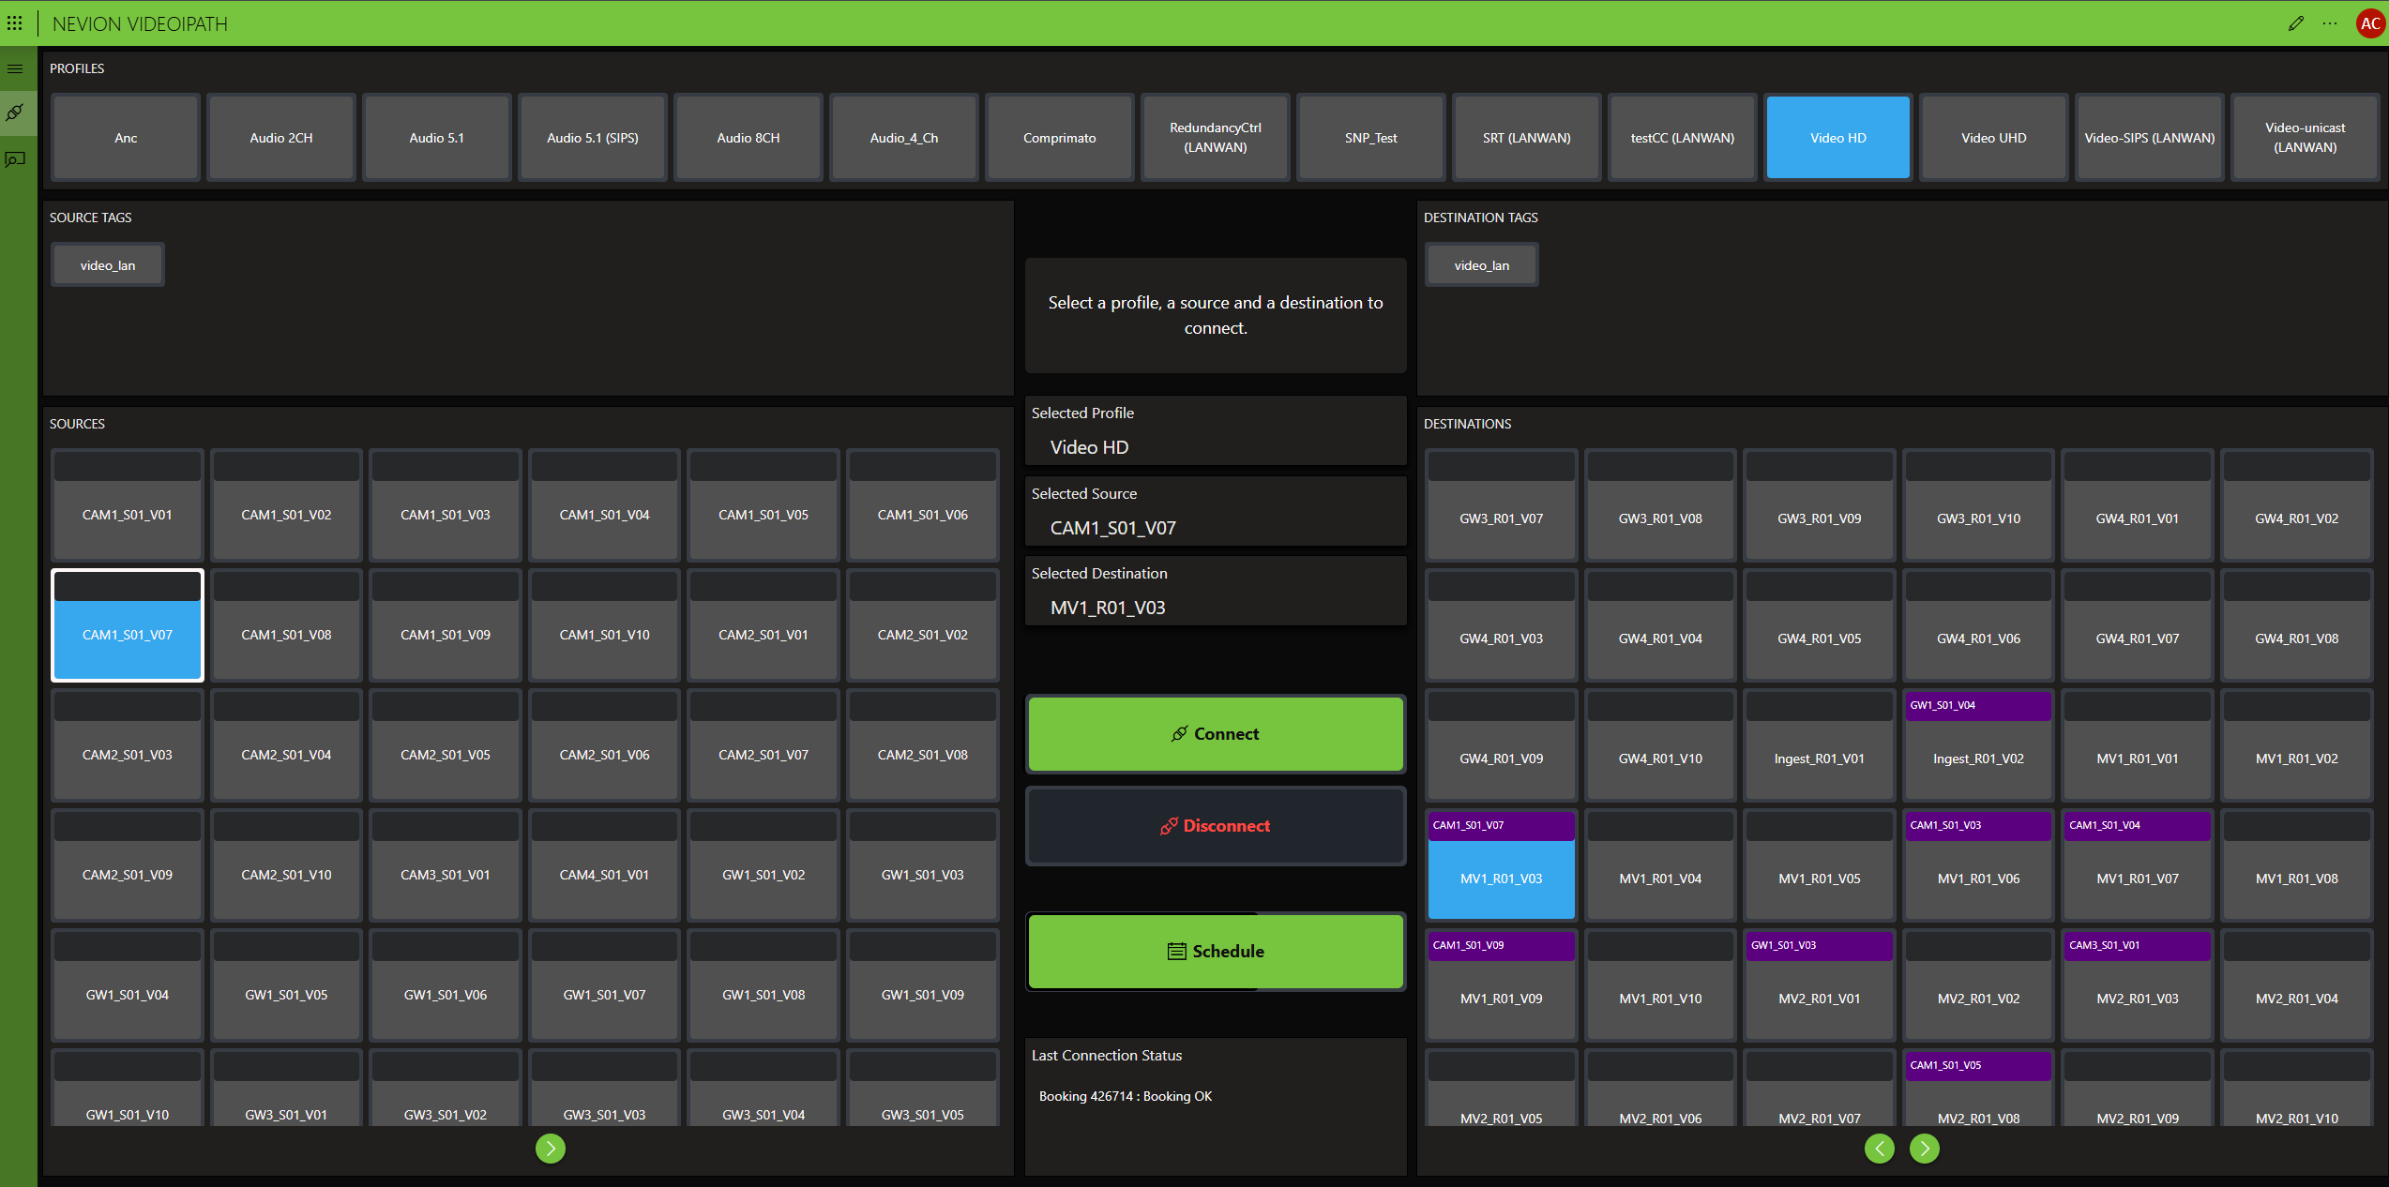Image resolution: width=2389 pixels, height=1187 pixels.
Task: Select the Video-unicast (LANWAN) profile
Action: click(2306, 137)
